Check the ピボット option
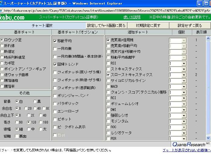 tap(55, 119)
